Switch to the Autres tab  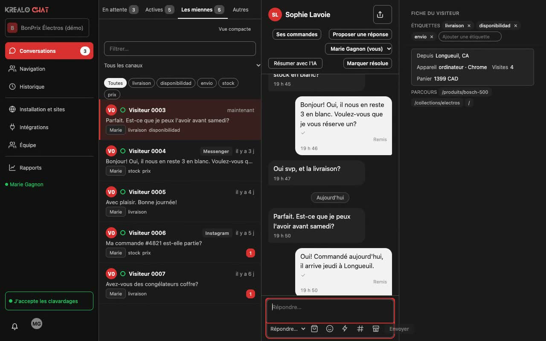[241, 9]
